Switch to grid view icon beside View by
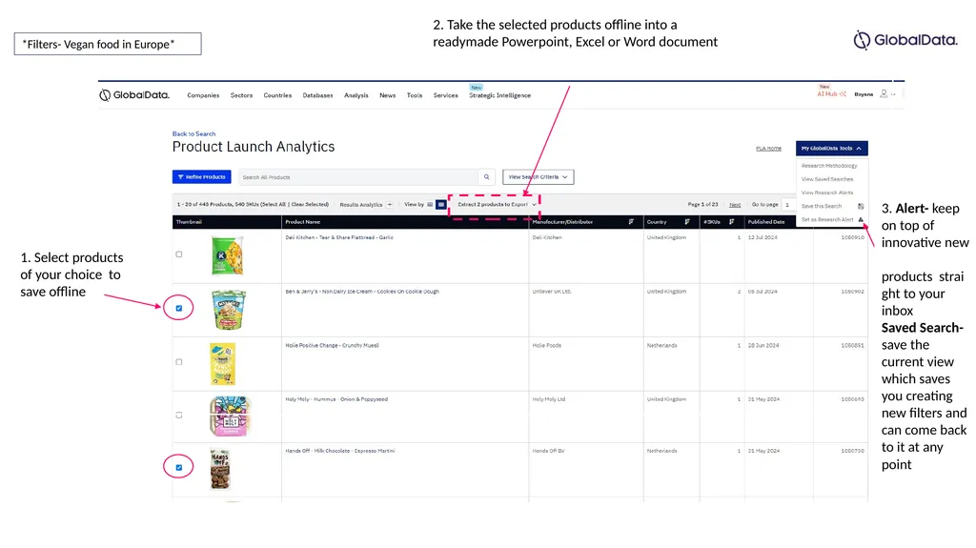The width and height of the screenshot is (976, 548). pyautogui.click(x=440, y=204)
